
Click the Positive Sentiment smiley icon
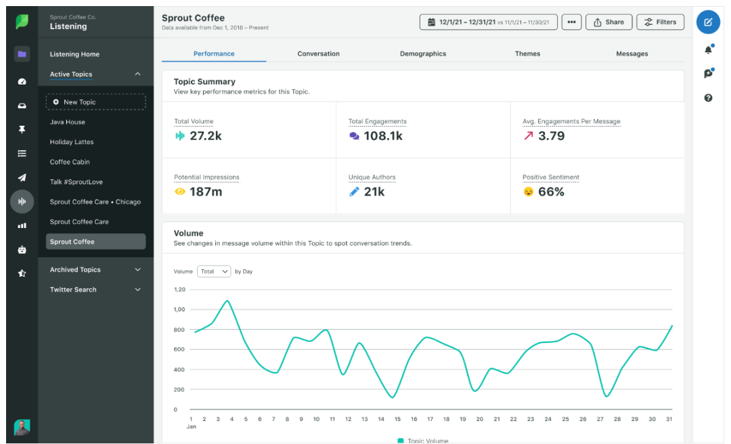(528, 192)
